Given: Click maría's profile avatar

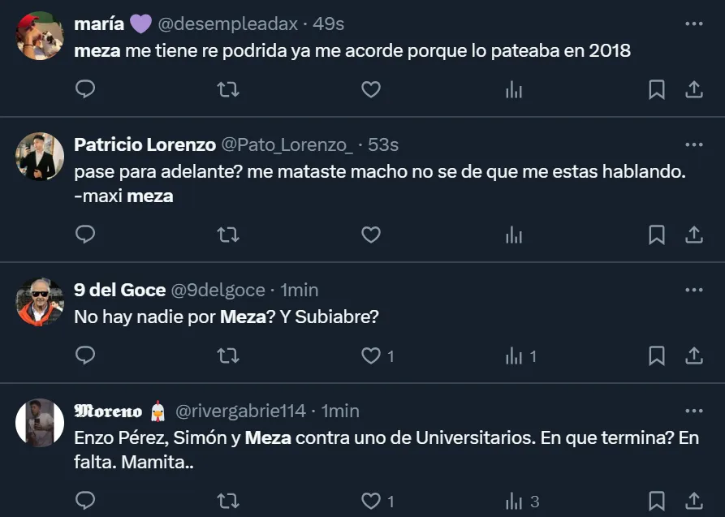Looking at the screenshot, I should tap(40, 35).
